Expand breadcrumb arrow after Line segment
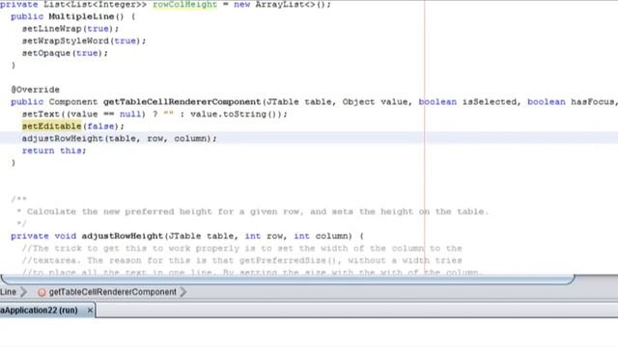 tap(23, 292)
